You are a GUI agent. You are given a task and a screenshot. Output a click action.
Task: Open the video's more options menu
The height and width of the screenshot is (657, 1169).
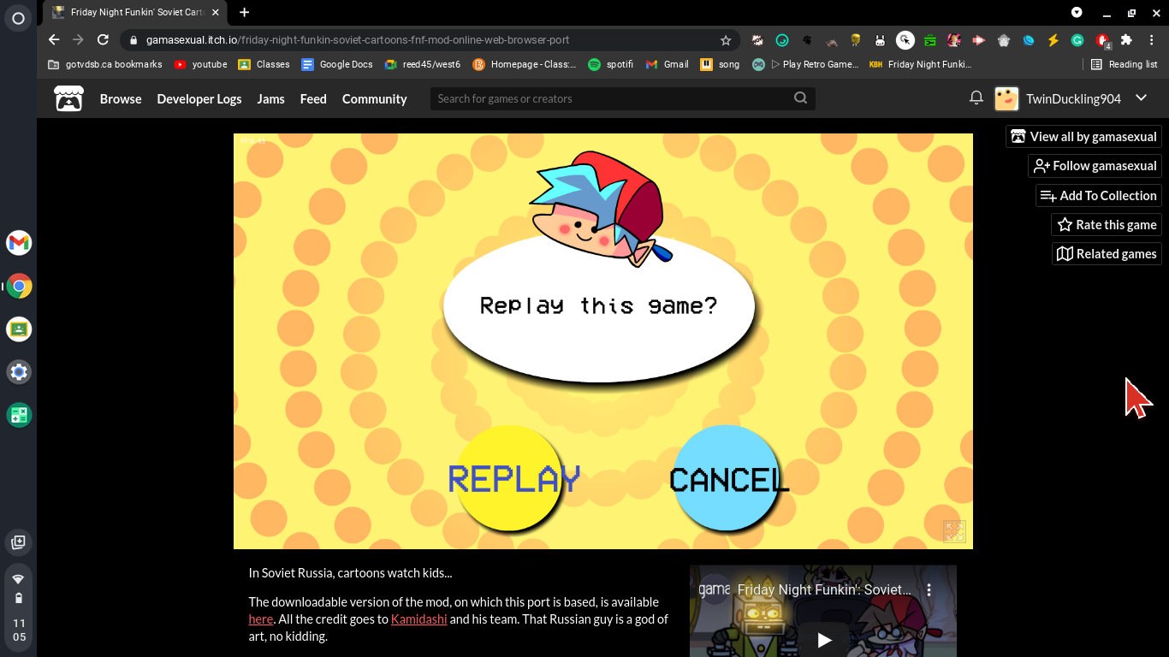(x=929, y=589)
